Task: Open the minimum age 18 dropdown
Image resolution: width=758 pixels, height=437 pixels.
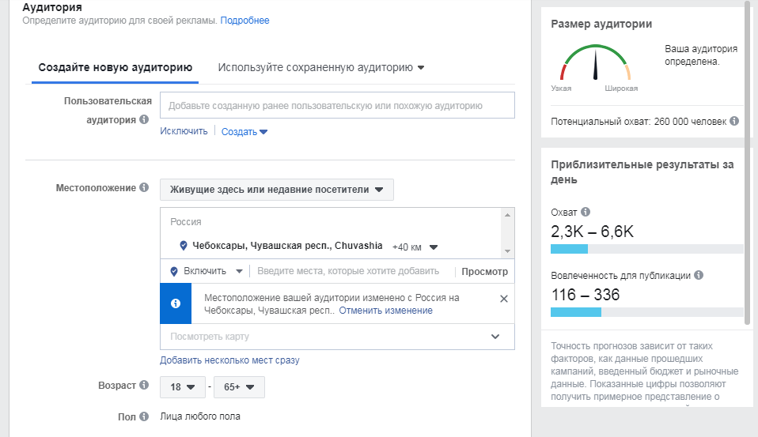Action: (x=182, y=387)
